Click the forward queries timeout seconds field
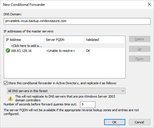Viewport: 154px width, 128px height. tap(88, 105)
